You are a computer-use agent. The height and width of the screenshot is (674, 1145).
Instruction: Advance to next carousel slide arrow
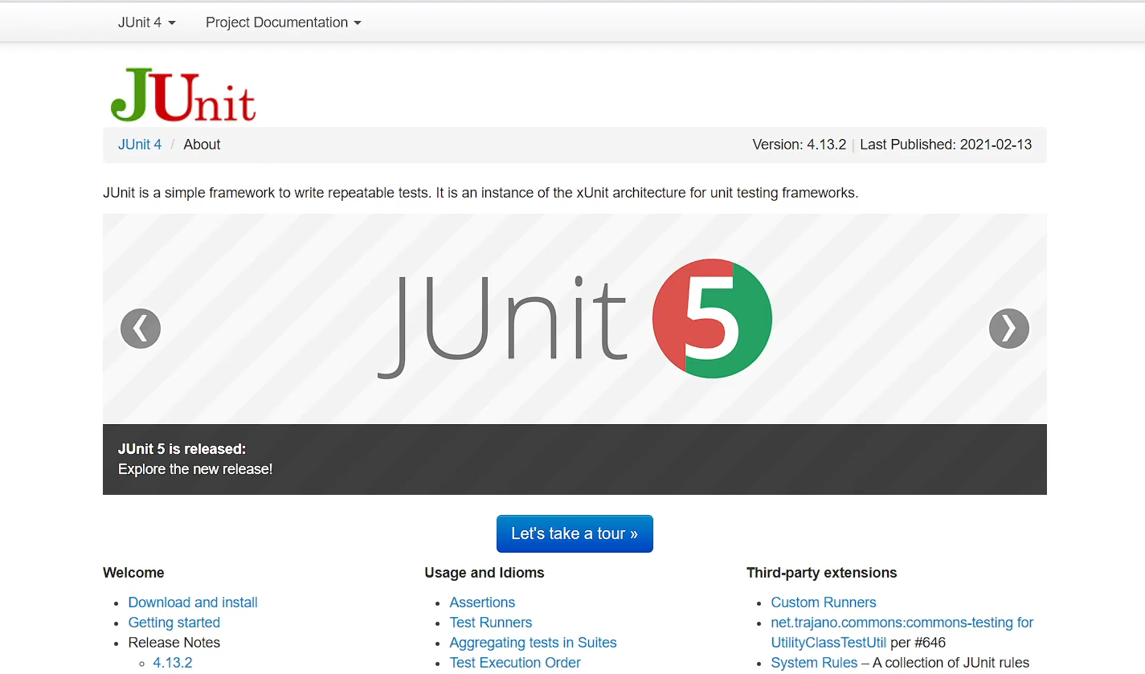(1008, 329)
